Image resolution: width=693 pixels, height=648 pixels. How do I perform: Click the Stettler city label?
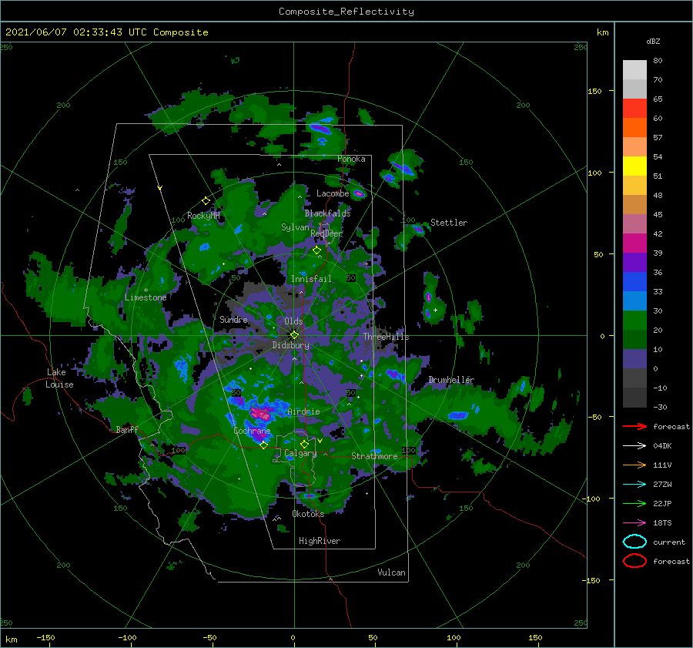[449, 223]
